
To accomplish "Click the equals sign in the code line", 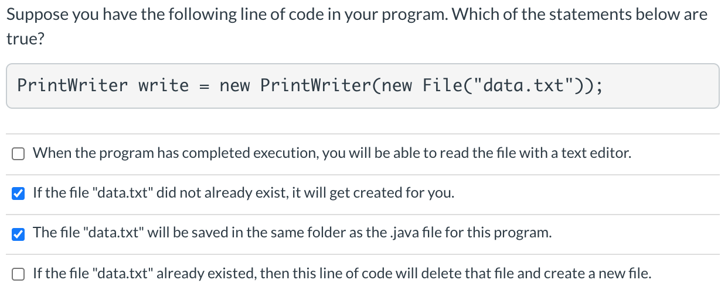I will click(x=205, y=87).
